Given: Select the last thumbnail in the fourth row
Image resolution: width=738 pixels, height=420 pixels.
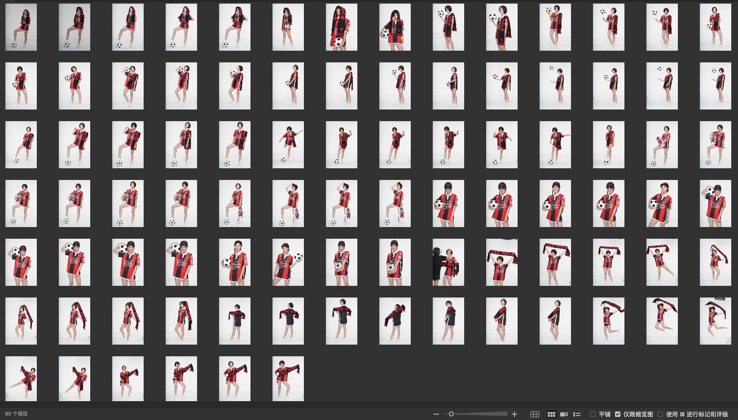Looking at the screenshot, I should (715, 203).
